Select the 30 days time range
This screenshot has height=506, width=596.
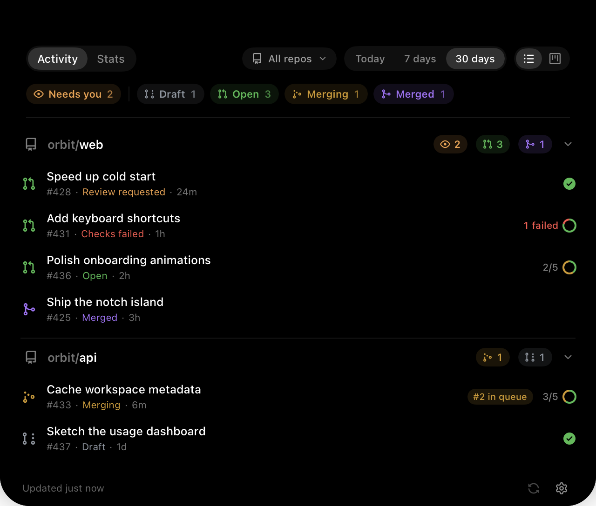click(475, 59)
